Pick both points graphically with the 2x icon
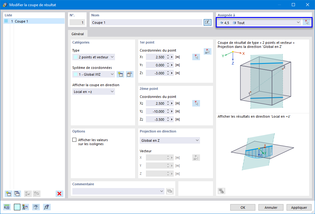Viewport: 315px width, 214px height. coord(207,52)
